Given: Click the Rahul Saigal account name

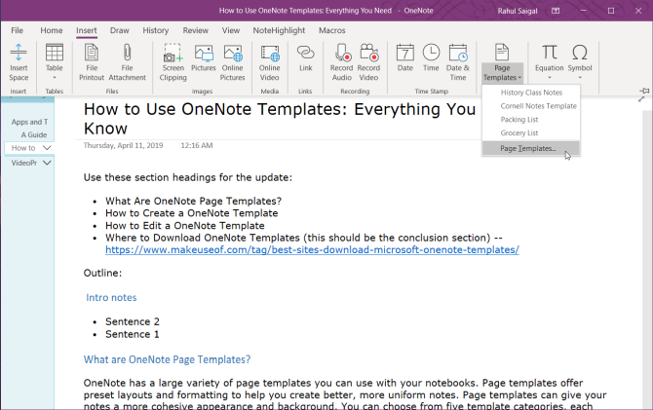Looking at the screenshot, I should 518,11.
